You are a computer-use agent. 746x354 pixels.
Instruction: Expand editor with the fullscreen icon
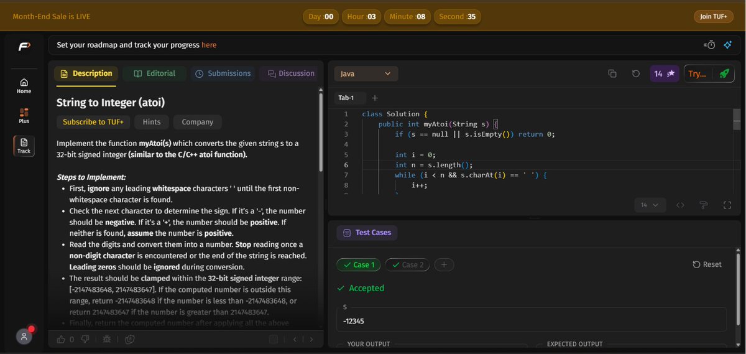tap(727, 205)
